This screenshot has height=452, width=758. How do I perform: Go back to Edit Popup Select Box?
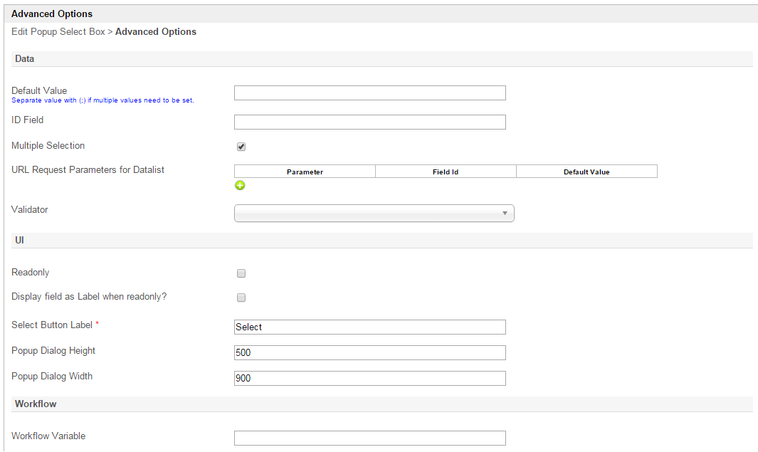click(58, 32)
